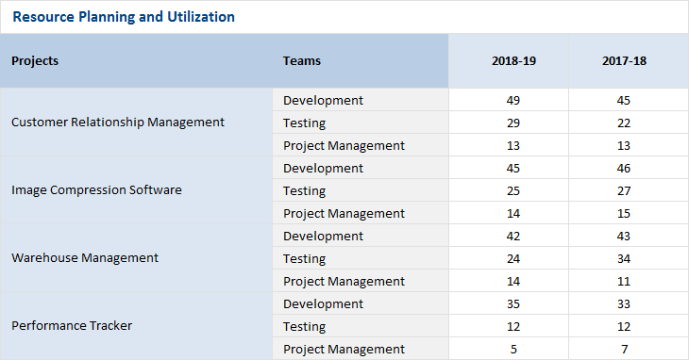
Task: Select Testing team under Image Compression Software
Action: coord(361,190)
